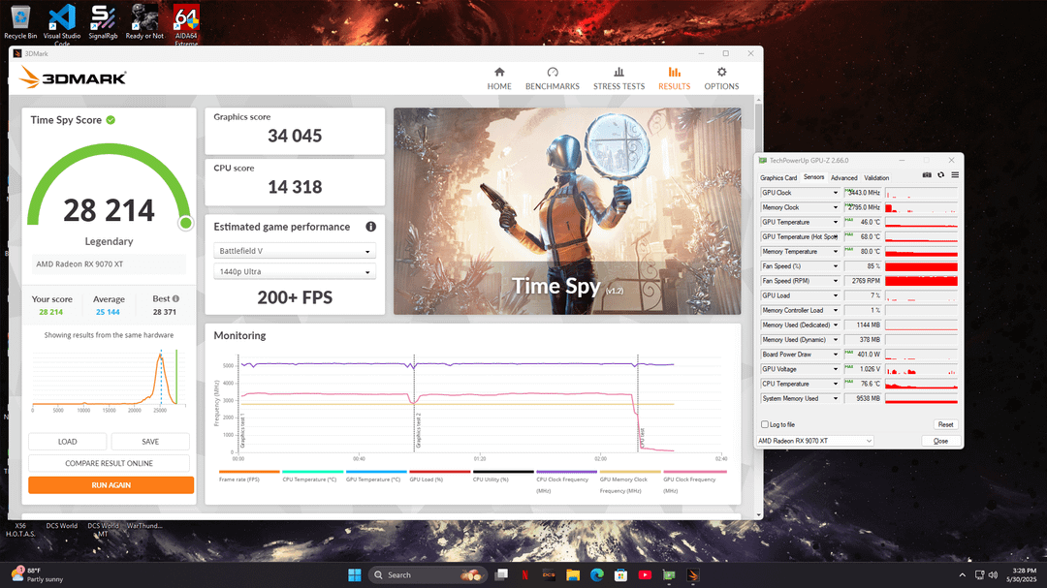
Task: Switch to GPU-Z taskbar icon
Action: (x=669, y=574)
